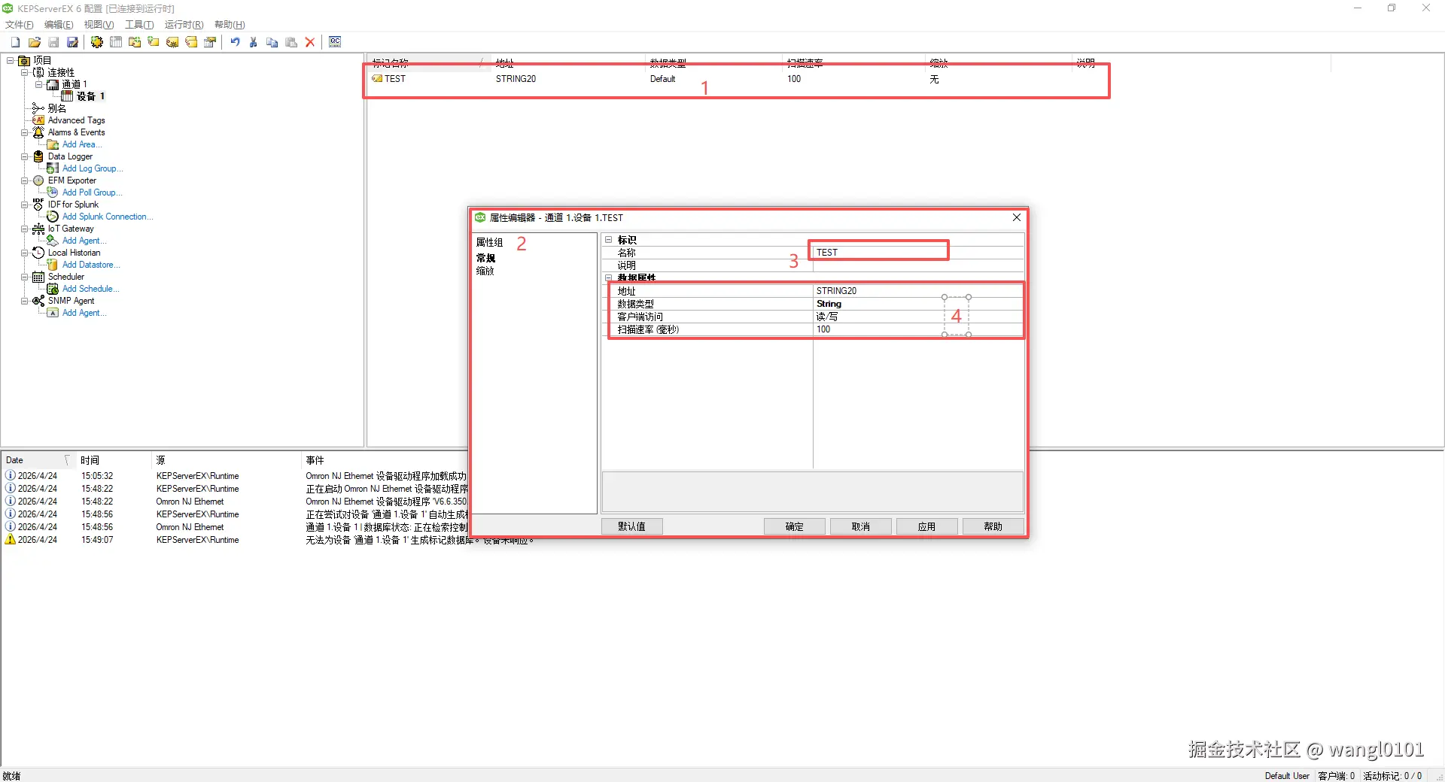The height and width of the screenshot is (782, 1445).
Task: Click the Add Area... link
Action: click(81, 144)
